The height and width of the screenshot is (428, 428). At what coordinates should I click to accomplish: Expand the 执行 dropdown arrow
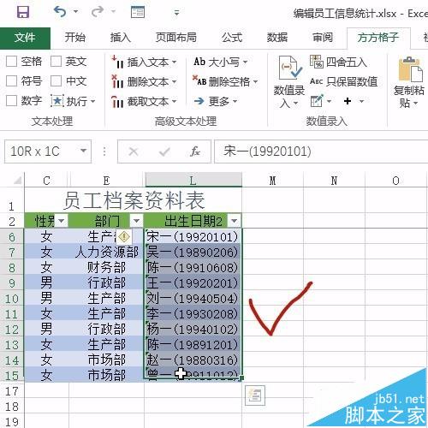[92, 101]
